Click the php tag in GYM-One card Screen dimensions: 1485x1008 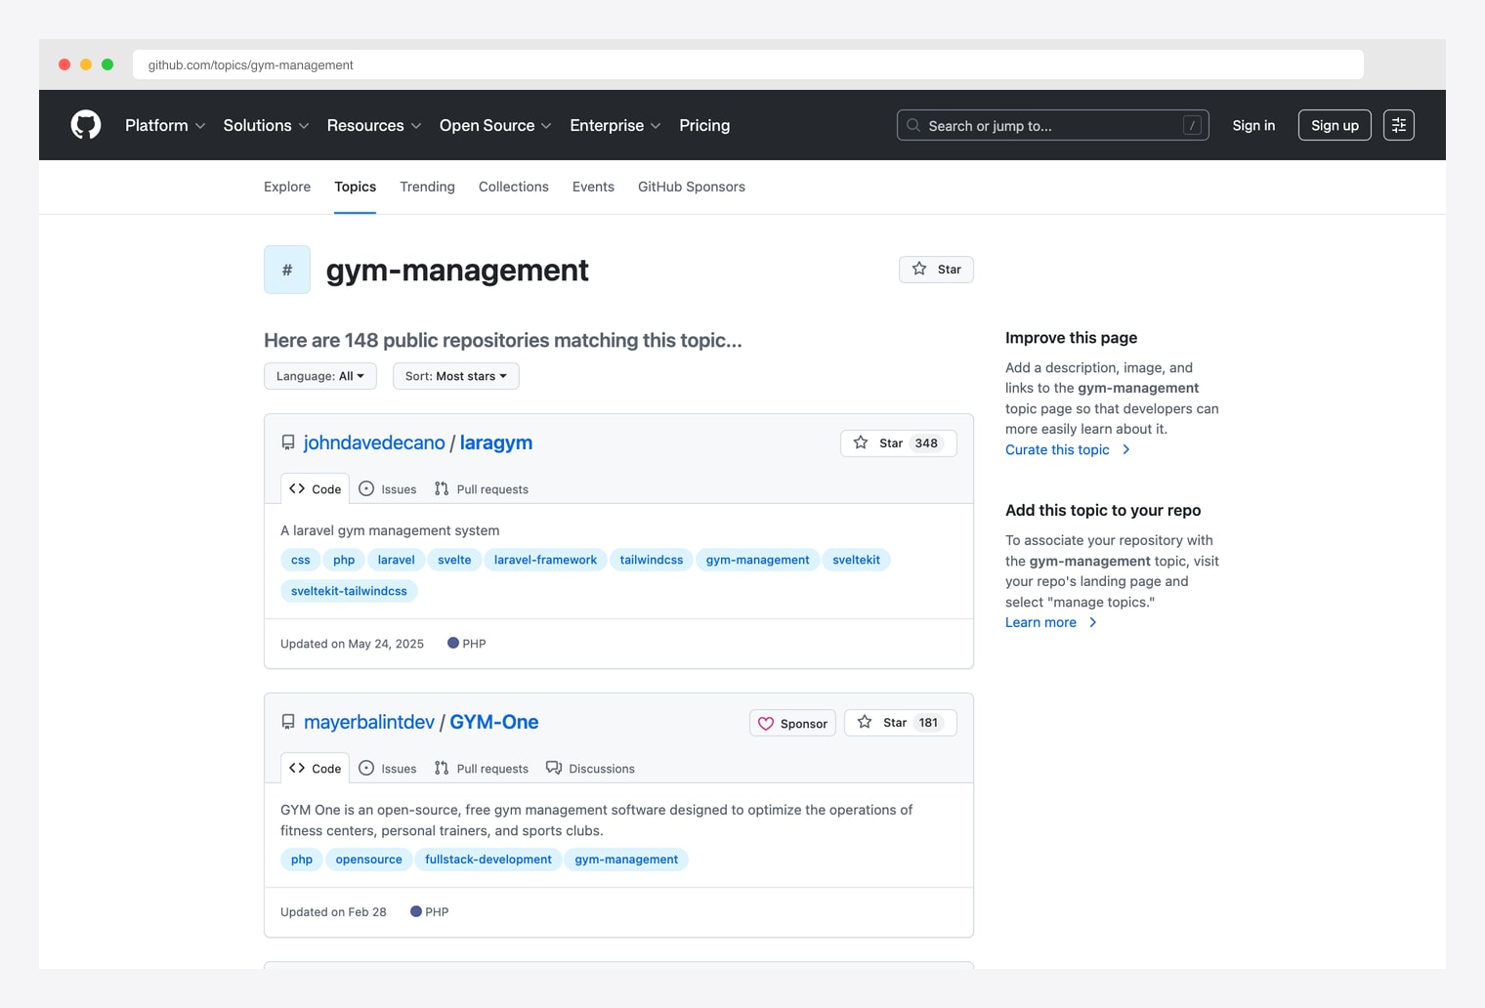(302, 860)
